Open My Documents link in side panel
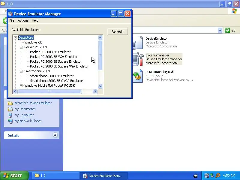This screenshot has height=180, width=240. pyautogui.click(x=25, y=109)
